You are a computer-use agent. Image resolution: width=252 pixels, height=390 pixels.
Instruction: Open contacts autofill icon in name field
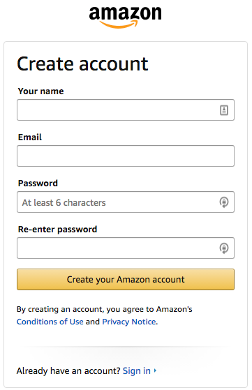224,110
